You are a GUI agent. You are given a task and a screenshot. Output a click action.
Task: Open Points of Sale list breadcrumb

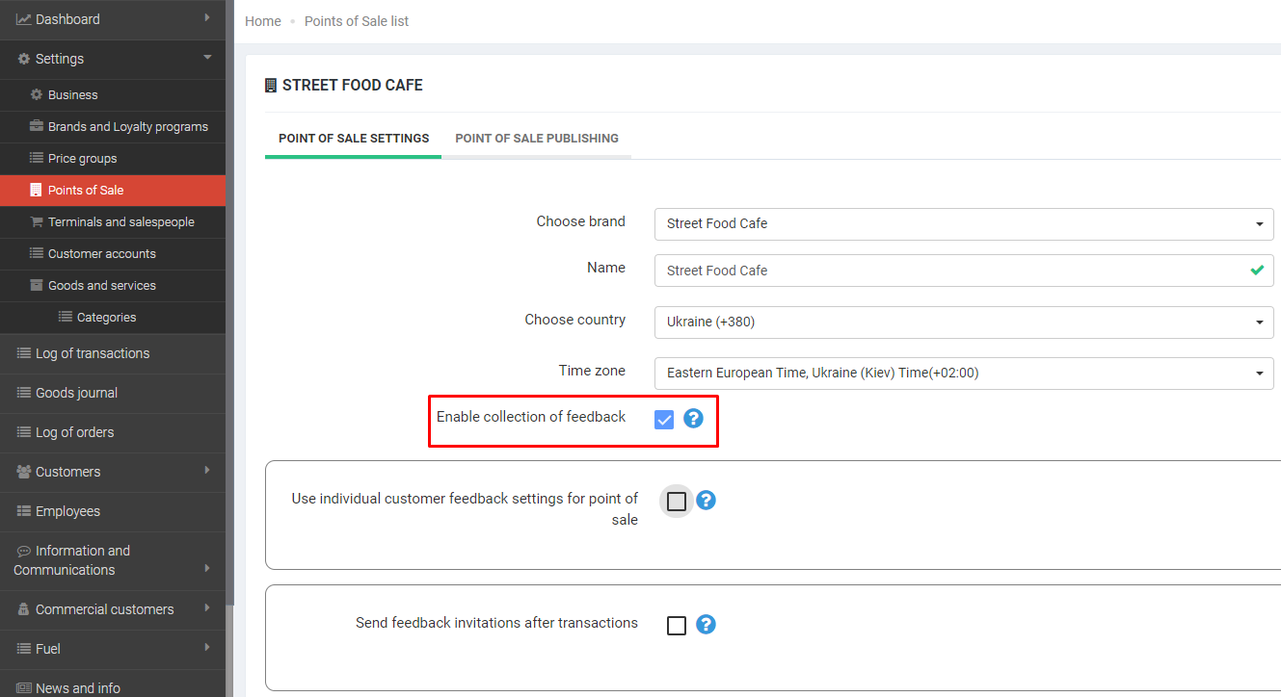[x=357, y=21]
